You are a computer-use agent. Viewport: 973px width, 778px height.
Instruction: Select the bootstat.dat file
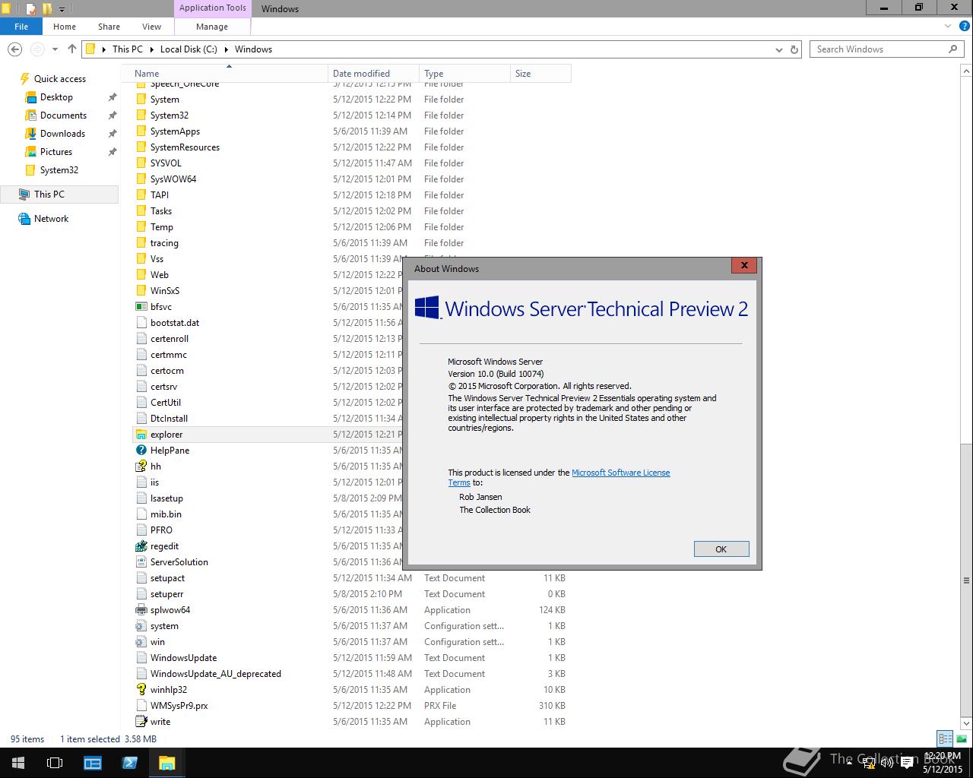(175, 323)
